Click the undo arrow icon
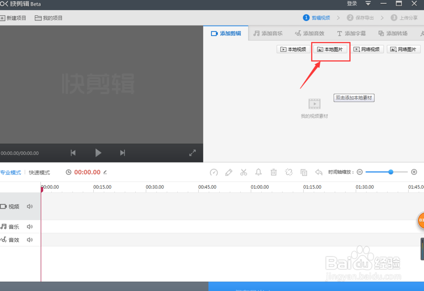The image size is (424, 291). [x=319, y=172]
